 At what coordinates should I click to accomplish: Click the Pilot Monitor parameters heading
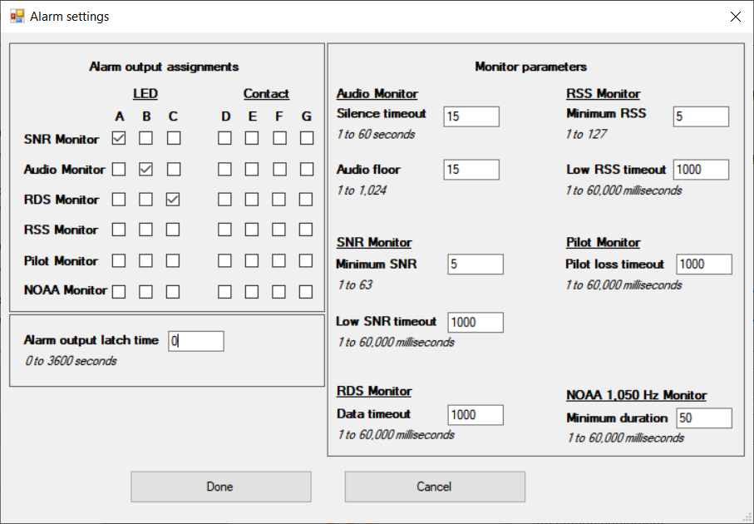point(603,243)
